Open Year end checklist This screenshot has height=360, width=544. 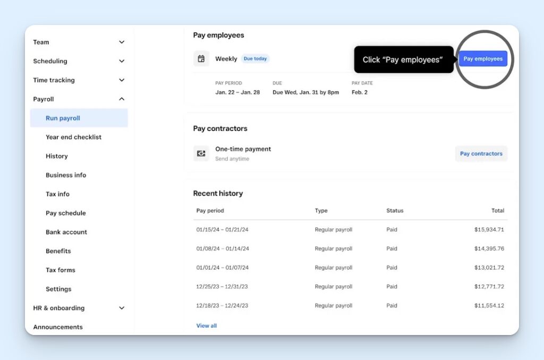coord(73,137)
